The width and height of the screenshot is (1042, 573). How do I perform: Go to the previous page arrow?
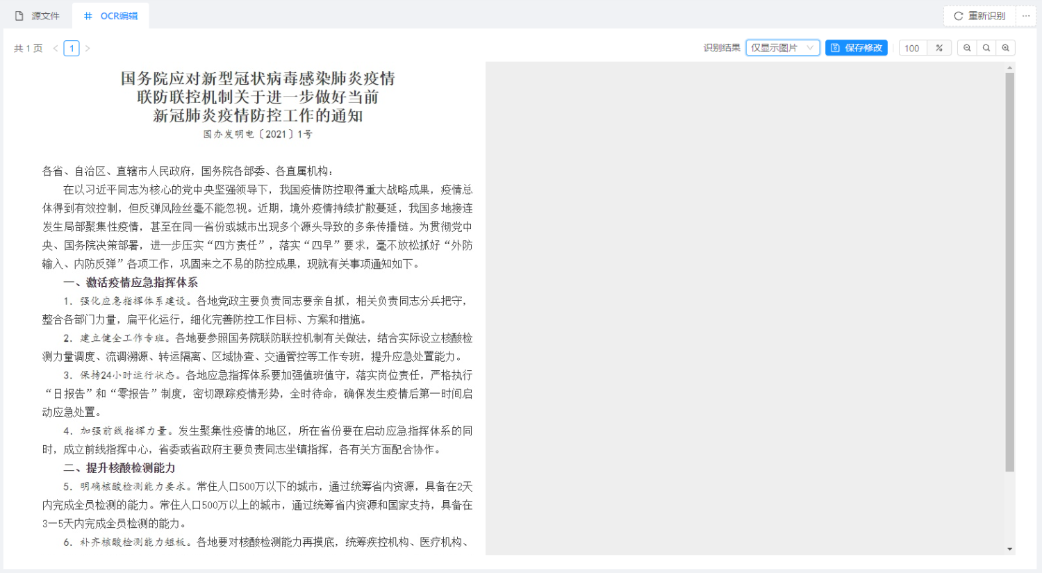(56, 49)
